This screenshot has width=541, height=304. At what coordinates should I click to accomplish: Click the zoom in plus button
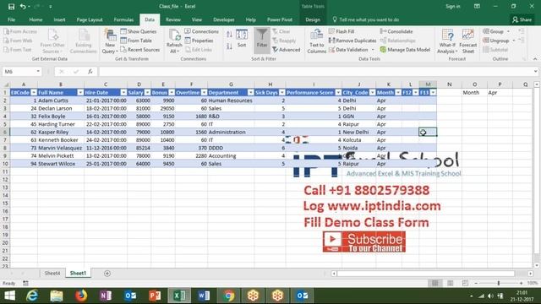tap(521, 283)
